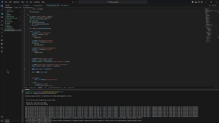Open the Customize Layout icon

(x=202, y=2)
